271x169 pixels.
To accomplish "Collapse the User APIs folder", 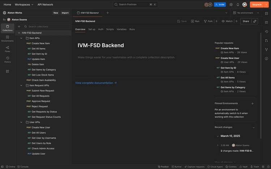I will 22,122.
